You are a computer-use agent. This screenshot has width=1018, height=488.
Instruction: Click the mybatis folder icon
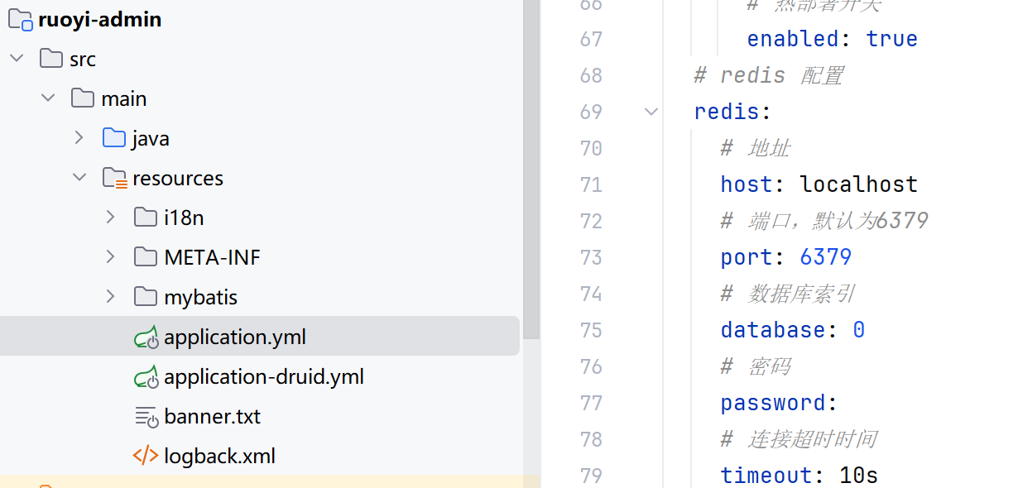pos(146,296)
